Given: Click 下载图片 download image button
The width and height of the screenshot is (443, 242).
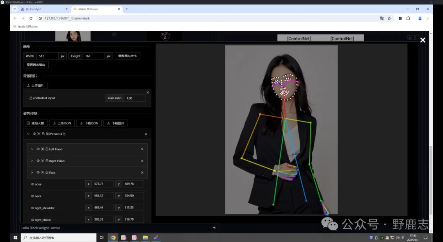Looking at the screenshot, I should point(116,123).
